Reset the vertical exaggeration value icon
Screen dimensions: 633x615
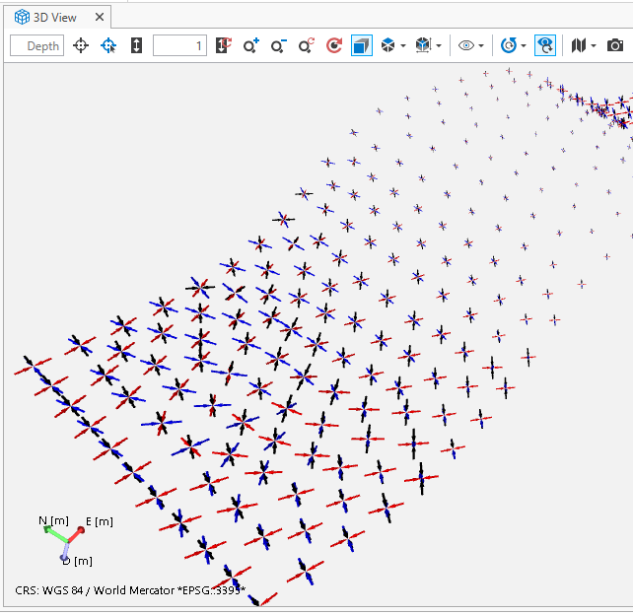(x=224, y=45)
